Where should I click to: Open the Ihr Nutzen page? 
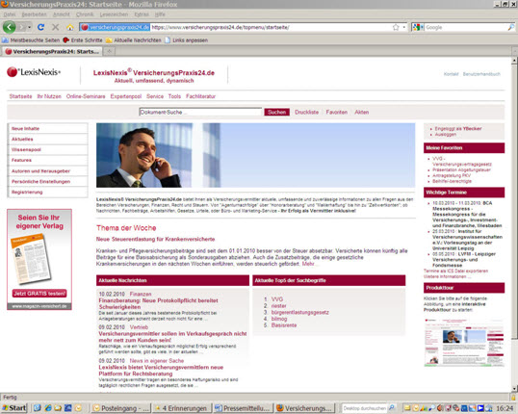click(49, 96)
